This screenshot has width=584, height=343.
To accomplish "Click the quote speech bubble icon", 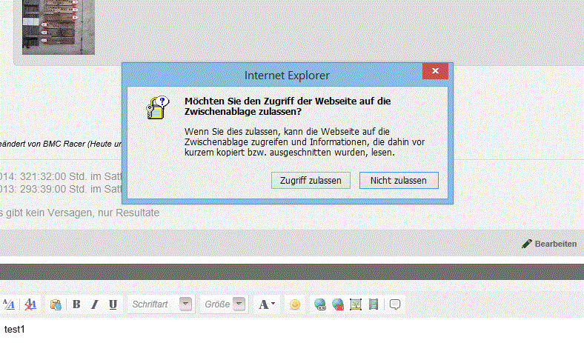I will click(x=395, y=304).
